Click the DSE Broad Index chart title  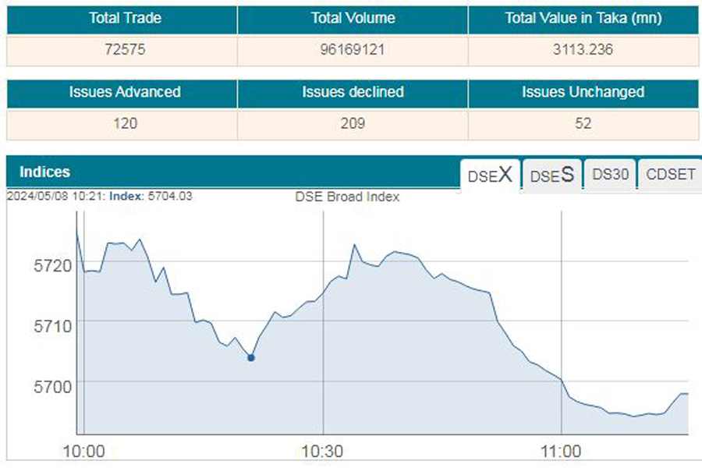tap(347, 197)
